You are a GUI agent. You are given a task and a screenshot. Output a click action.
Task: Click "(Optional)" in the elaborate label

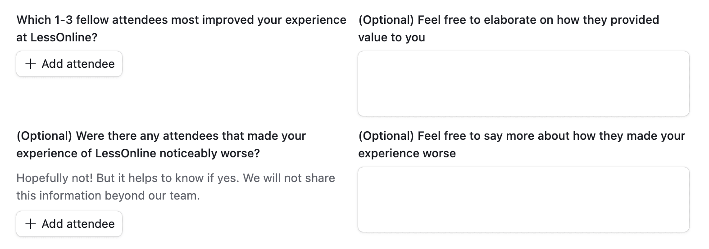coord(386,20)
